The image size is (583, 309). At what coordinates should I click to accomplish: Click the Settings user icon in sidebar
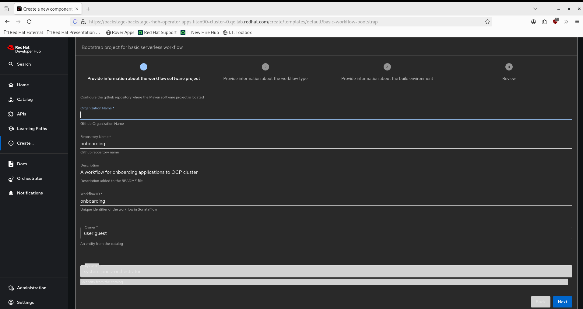11,302
